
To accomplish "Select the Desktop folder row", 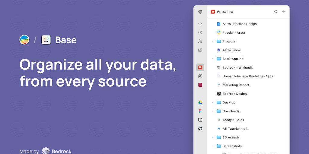I will (x=248, y=102).
